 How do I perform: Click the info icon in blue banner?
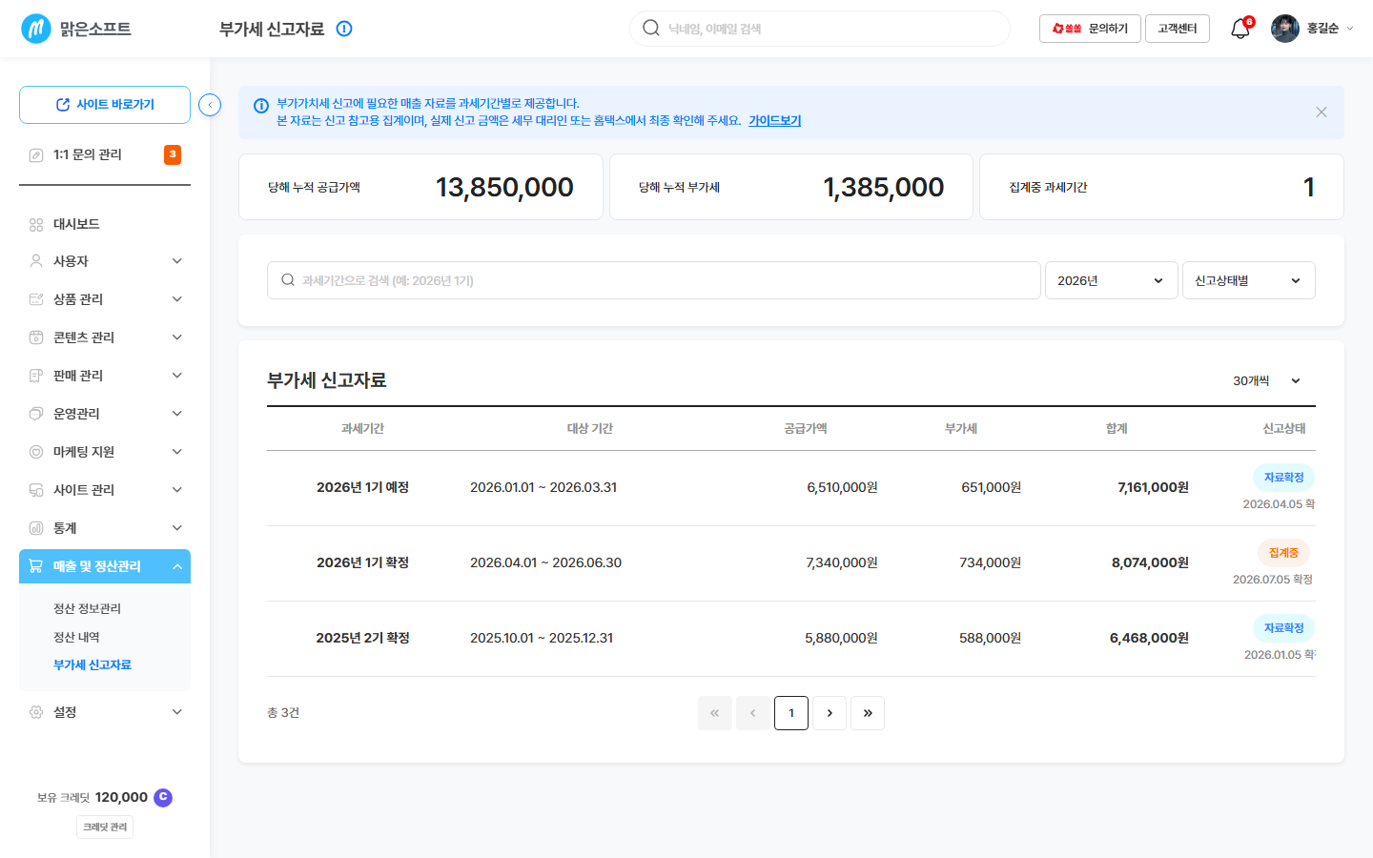pyautogui.click(x=260, y=106)
